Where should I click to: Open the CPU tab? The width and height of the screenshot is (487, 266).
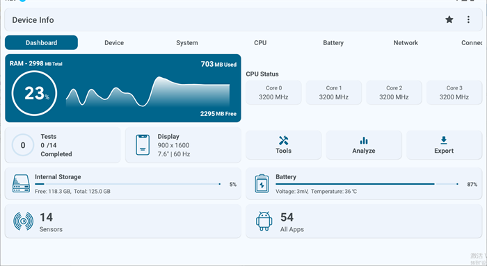260,43
